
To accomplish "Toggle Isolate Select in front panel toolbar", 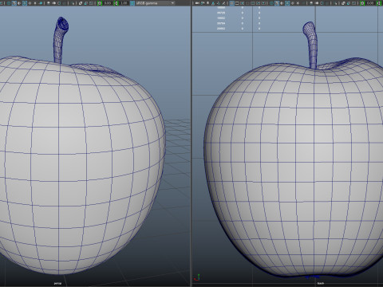I will [x=335, y=3].
